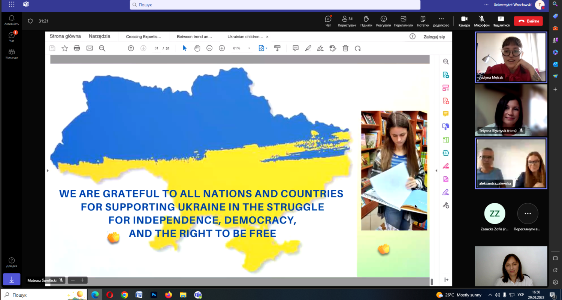The image size is (562, 300).
Task: Click the share screen icon
Action: [501, 21]
